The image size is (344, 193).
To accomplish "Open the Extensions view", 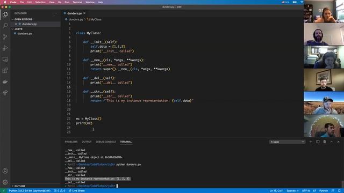I will click(x=5, y=70).
